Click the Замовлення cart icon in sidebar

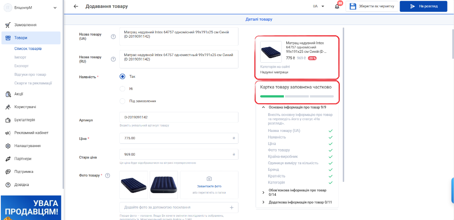(8, 25)
